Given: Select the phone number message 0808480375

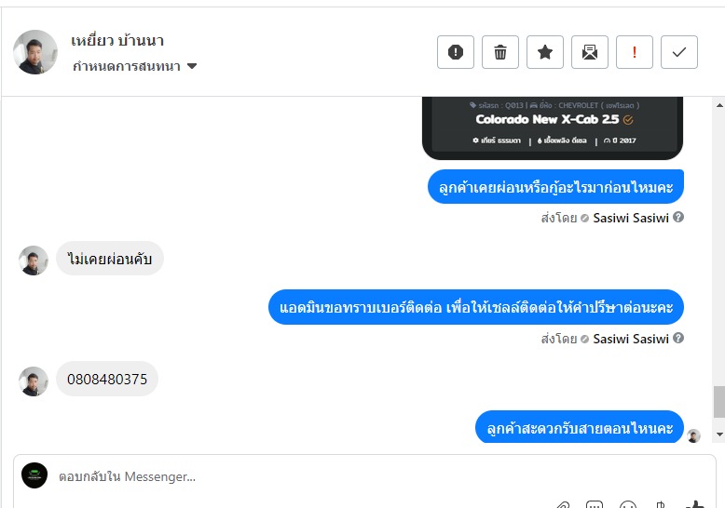Looking at the screenshot, I should (x=107, y=380).
